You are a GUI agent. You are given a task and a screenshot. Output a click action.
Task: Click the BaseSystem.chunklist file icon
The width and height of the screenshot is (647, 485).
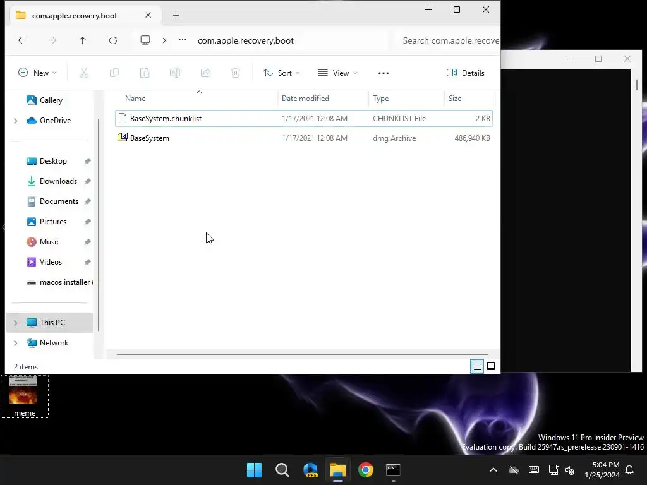pos(122,118)
